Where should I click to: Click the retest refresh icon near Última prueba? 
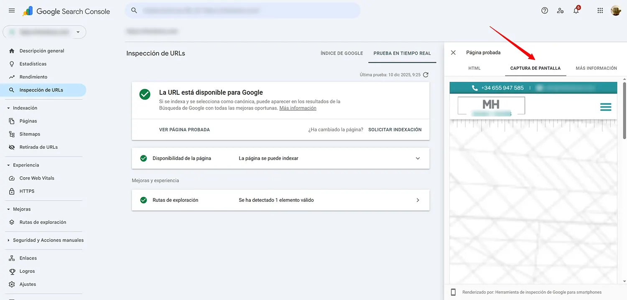click(426, 74)
